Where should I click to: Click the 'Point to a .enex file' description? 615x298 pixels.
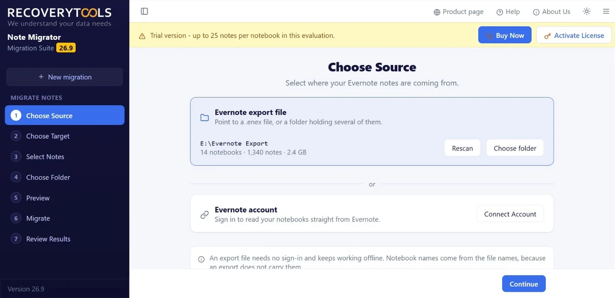pyautogui.click(x=299, y=122)
